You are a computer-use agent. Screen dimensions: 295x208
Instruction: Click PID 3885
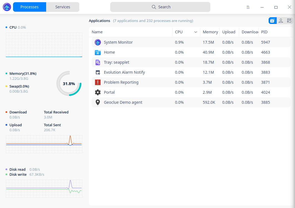tap(266, 102)
